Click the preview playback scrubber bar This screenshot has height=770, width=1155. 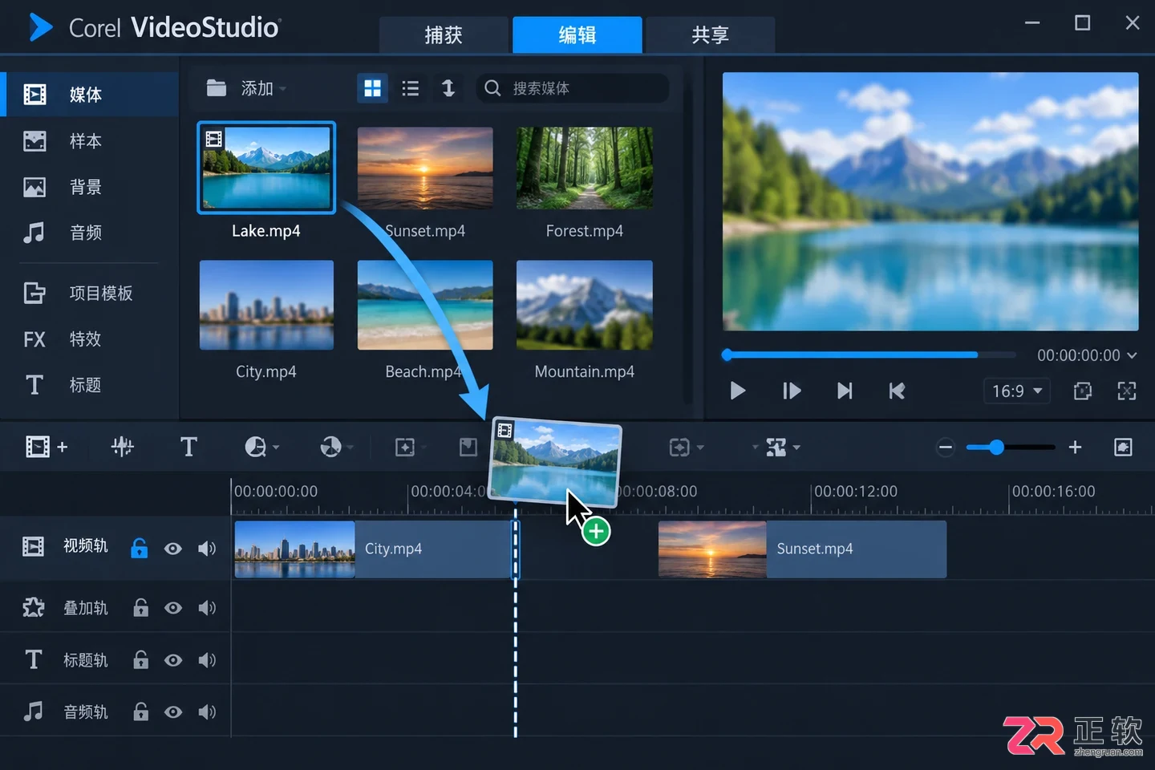pyautogui.click(x=870, y=355)
